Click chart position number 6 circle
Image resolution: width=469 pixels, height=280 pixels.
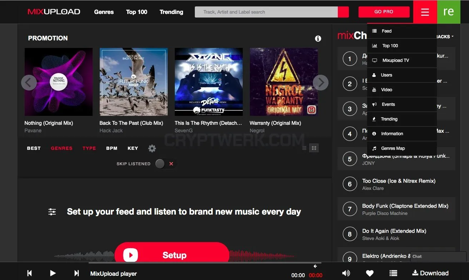pyautogui.click(x=350, y=184)
